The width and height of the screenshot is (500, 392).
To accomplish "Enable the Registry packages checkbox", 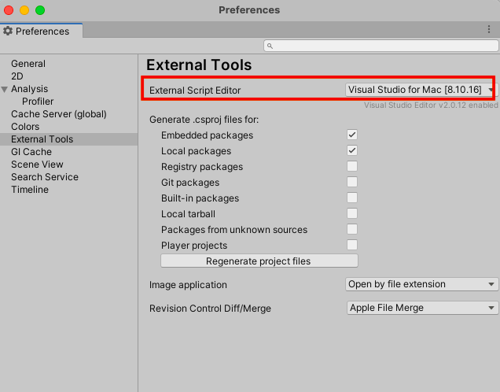I will (x=352, y=167).
